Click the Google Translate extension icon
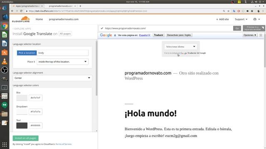The height and width of the screenshot is (149, 266). coord(234,11)
